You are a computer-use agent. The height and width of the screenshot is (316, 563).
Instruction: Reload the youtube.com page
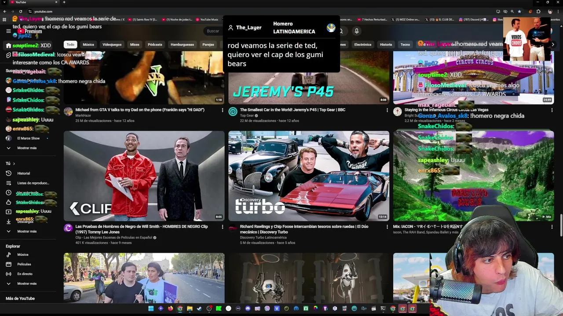(x=21, y=11)
